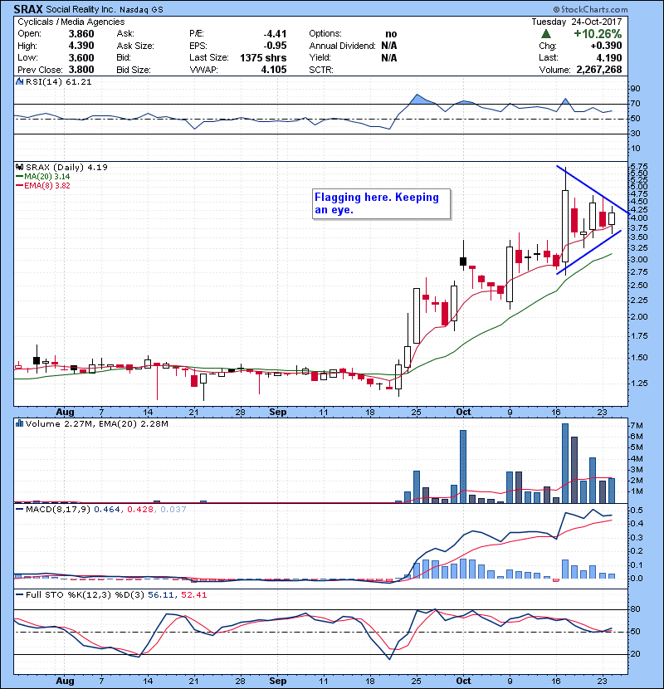
Task: Click the 80 tick on the stochastic axis
Action: [636, 609]
